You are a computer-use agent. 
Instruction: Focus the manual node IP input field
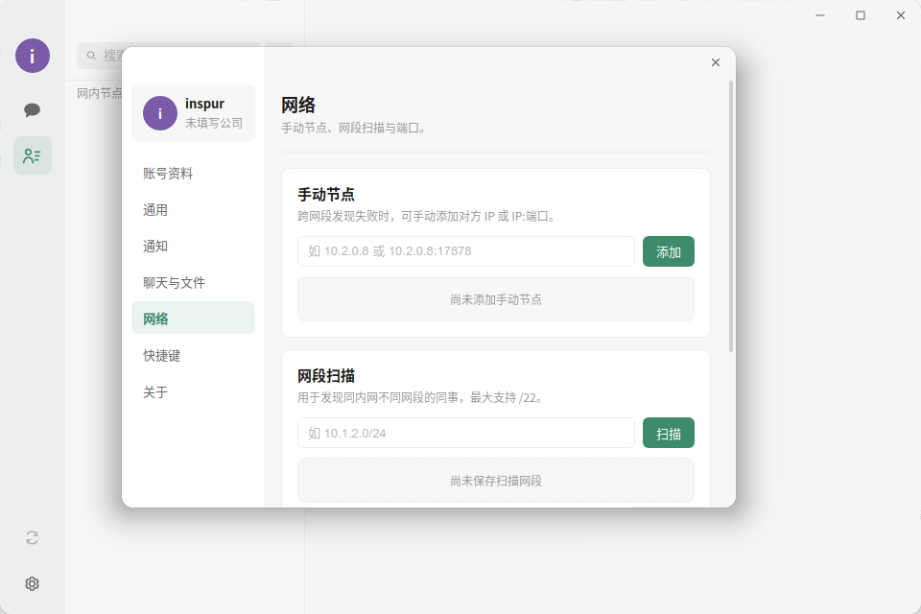pos(466,251)
